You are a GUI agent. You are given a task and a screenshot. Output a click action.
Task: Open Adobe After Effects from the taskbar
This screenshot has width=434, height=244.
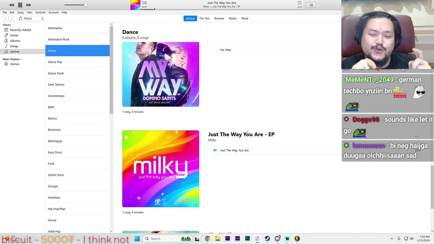click(x=237, y=239)
